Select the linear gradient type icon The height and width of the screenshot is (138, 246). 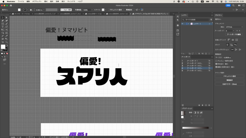tap(195, 112)
